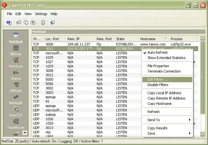Screen dimensions: 208x145
Task: Open the RawTCP plug icon in sidebar
Action: tap(16, 109)
